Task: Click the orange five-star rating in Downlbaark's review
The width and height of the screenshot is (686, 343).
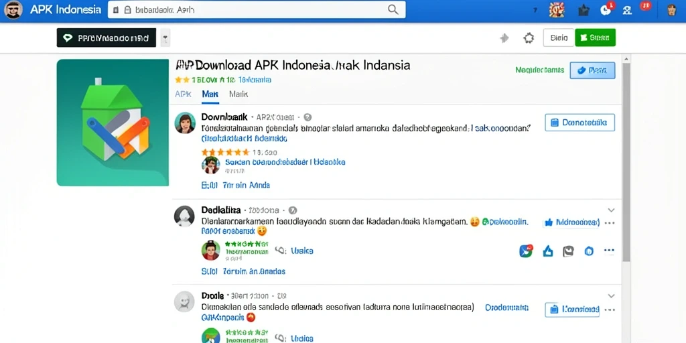Action: (225, 152)
